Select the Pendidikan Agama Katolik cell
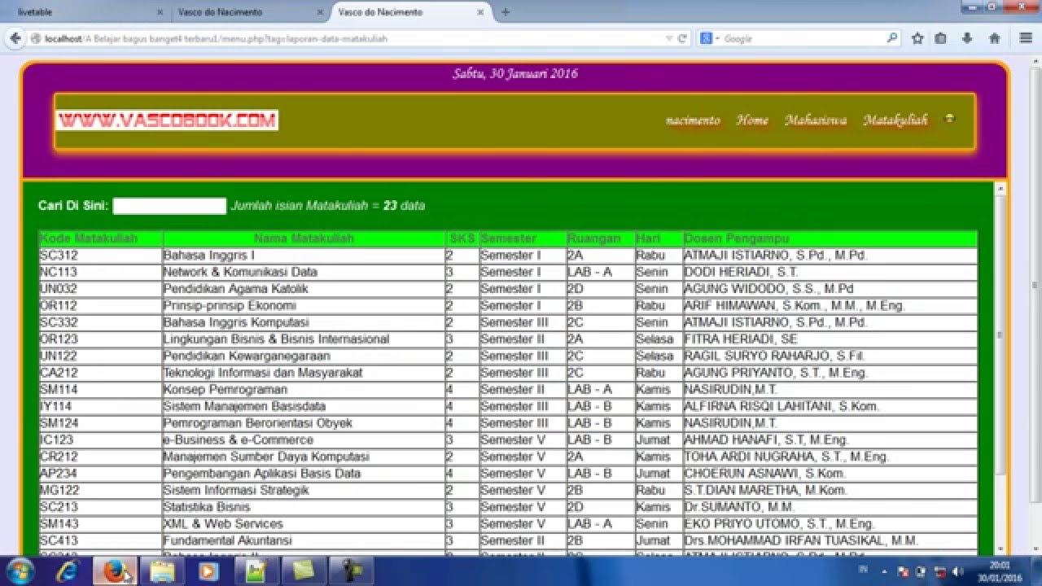The image size is (1042, 586). click(304, 289)
